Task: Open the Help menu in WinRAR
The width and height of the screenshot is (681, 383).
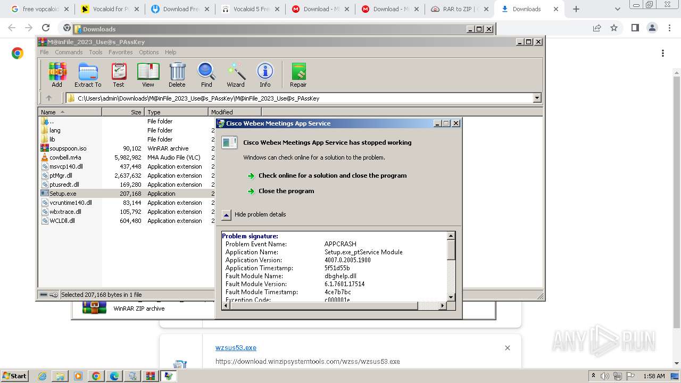Action: (170, 52)
